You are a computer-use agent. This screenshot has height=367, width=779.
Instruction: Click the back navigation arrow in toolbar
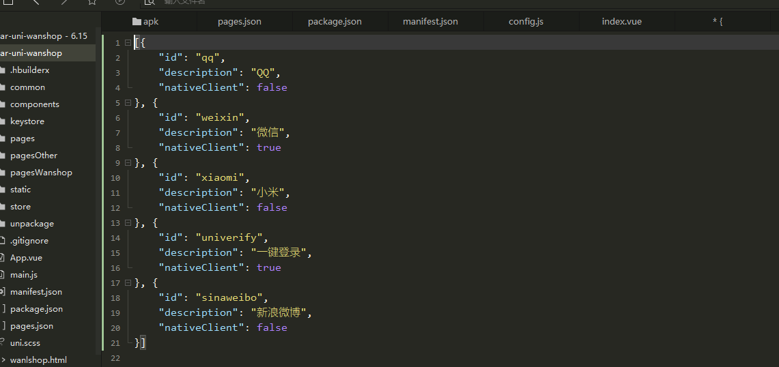coord(36,2)
